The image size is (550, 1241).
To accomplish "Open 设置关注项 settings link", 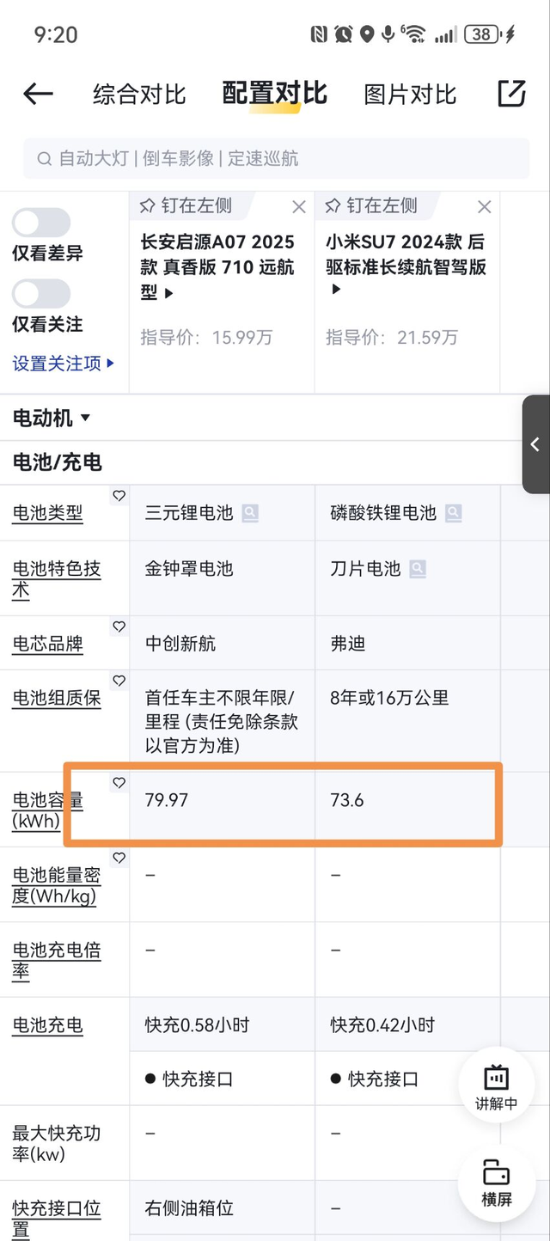I will tap(58, 364).
